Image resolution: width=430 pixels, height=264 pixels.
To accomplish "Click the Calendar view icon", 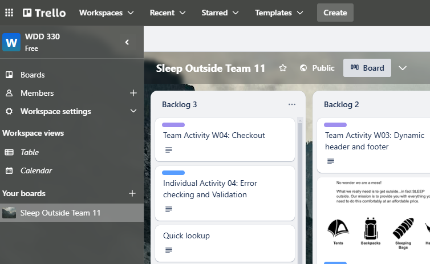I will 9,170.
